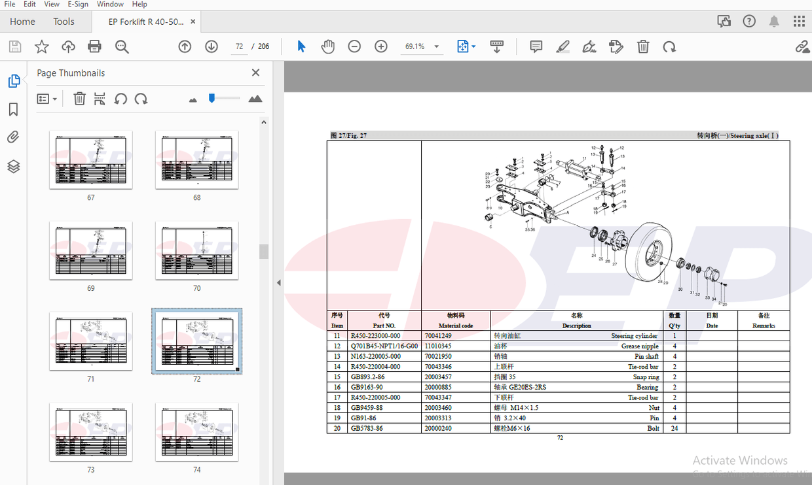
Task: Print the document with the printer icon
Action: [x=95, y=46]
